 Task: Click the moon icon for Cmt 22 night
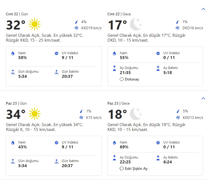pos(136,24)
